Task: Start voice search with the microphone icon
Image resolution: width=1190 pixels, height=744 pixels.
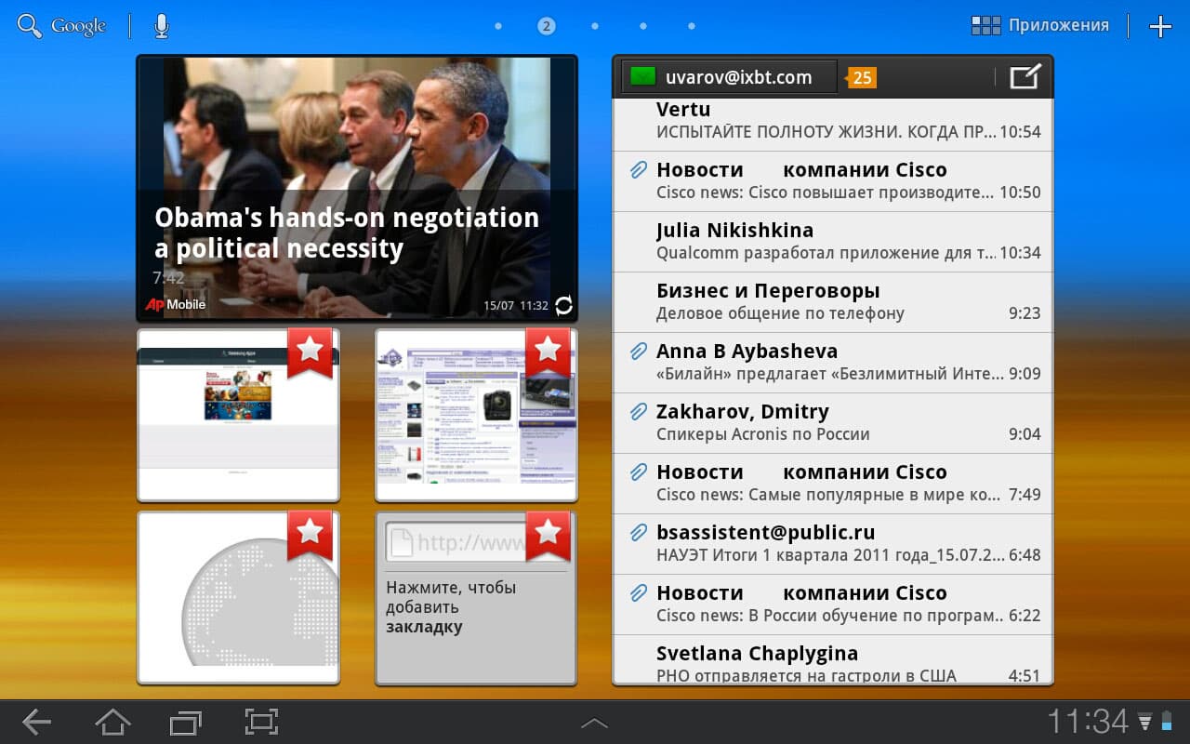Action: point(162,26)
